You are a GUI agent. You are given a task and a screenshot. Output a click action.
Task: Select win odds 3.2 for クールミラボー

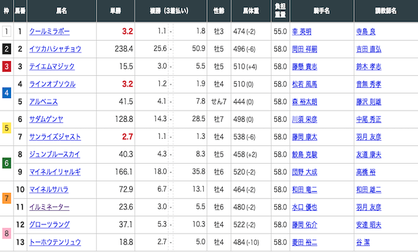pyautogui.click(x=127, y=31)
